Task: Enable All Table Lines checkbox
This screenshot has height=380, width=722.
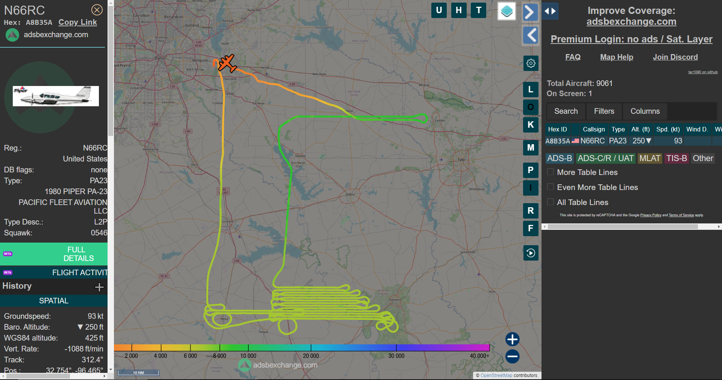Action: pyautogui.click(x=551, y=202)
